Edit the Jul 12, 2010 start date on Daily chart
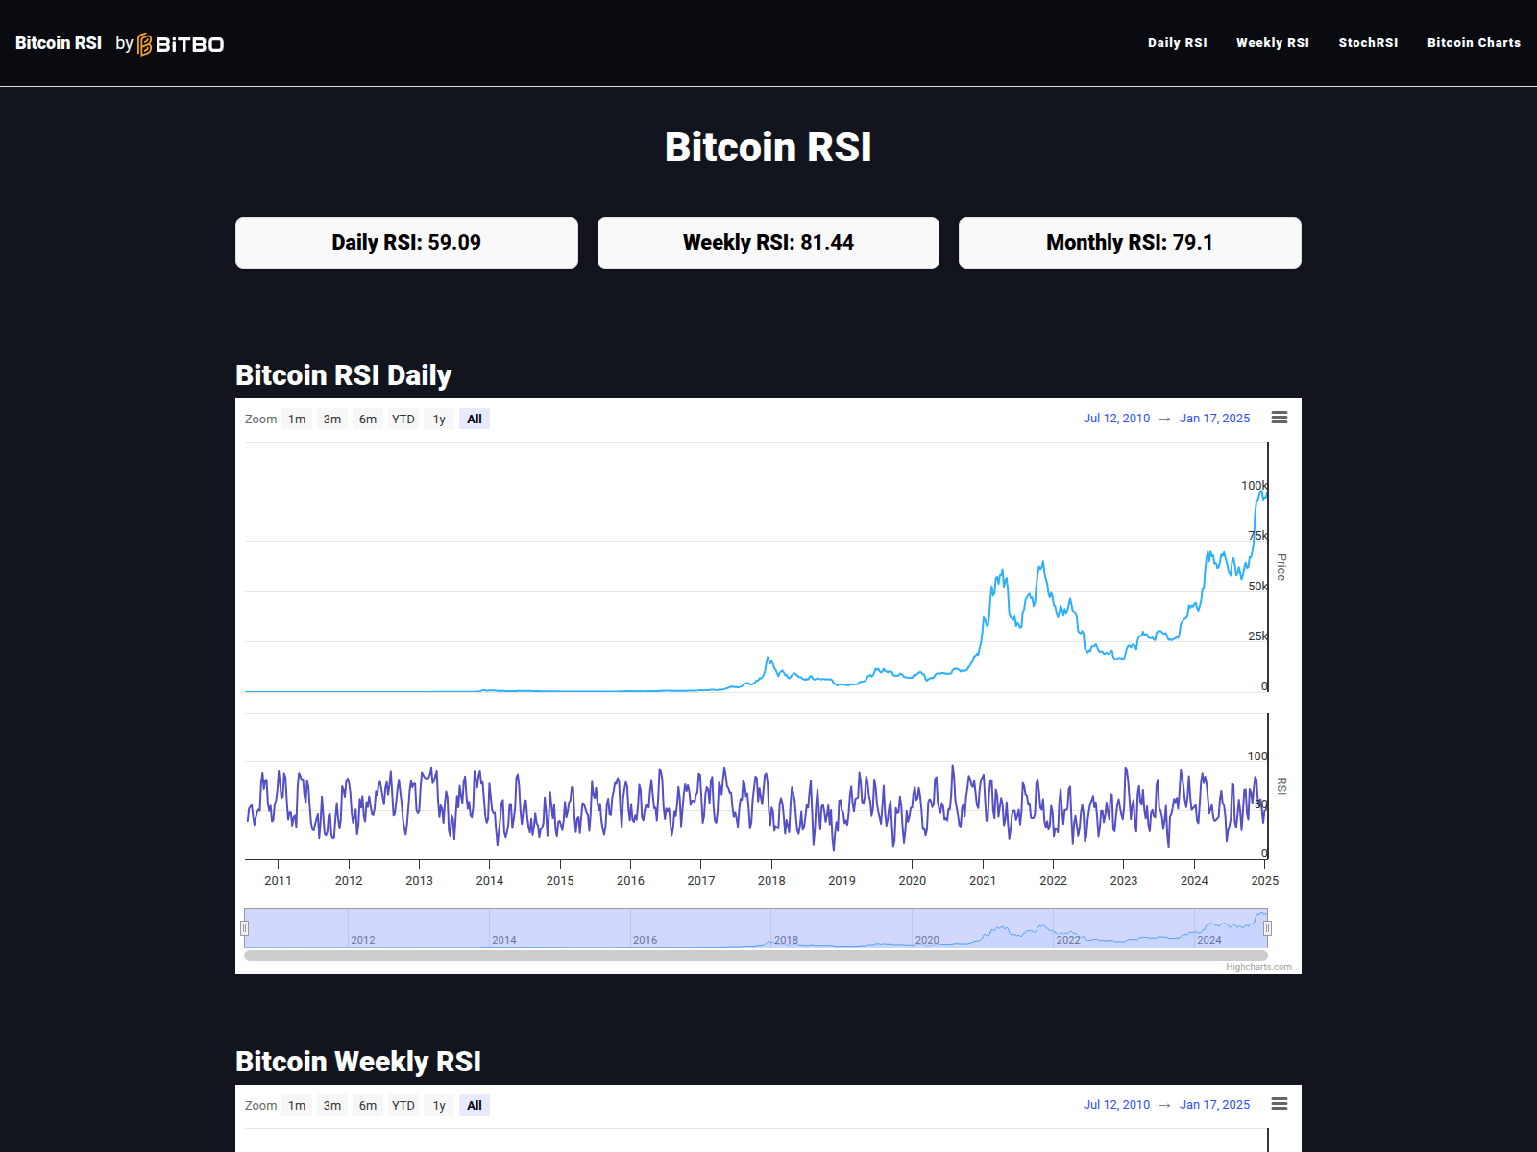Image resolution: width=1537 pixels, height=1152 pixels. point(1116,419)
